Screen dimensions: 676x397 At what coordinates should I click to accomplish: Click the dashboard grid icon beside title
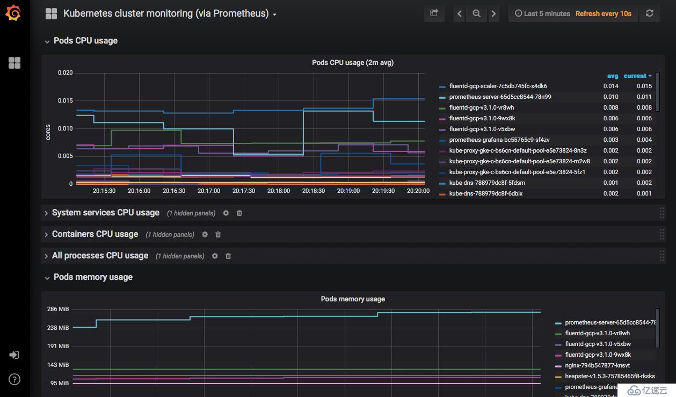click(51, 13)
